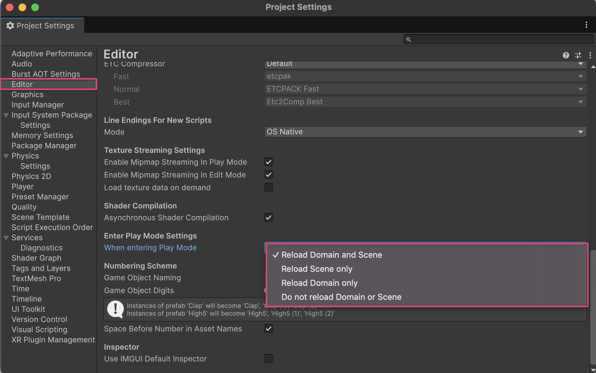Image resolution: width=596 pixels, height=373 pixels.
Task: Click the warning icon in prefab naming info box
Action: [115, 309]
